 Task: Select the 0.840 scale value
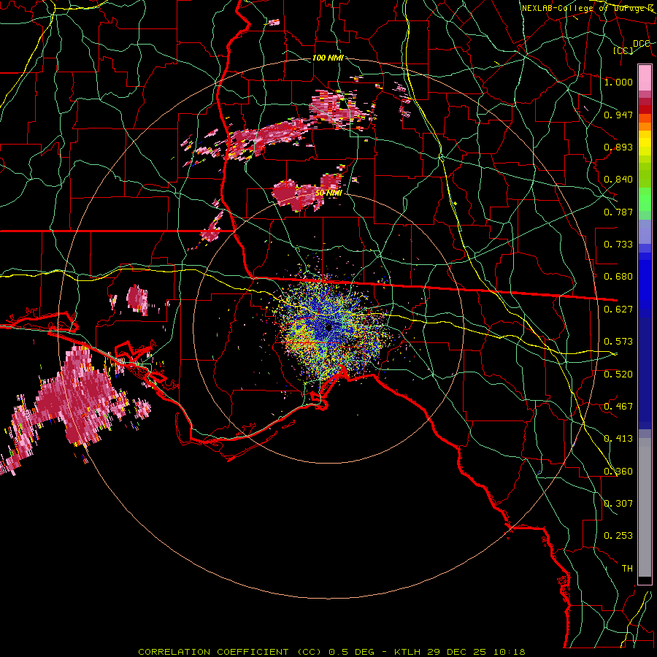pos(618,180)
